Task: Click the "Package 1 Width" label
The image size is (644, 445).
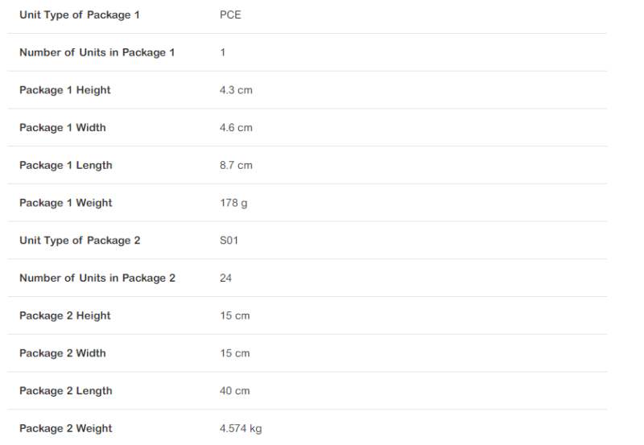Action: (63, 128)
